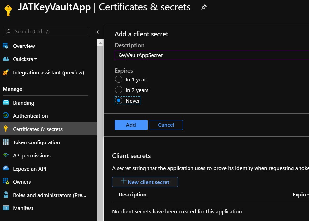Click the Overview icon
Screen dimensions: 309x221
click(6, 46)
